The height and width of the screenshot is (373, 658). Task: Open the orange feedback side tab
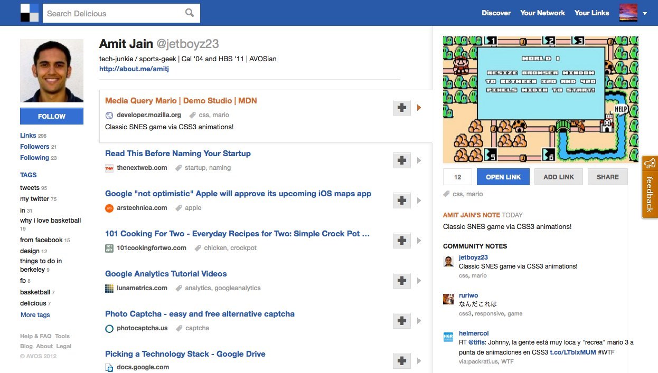click(650, 187)
